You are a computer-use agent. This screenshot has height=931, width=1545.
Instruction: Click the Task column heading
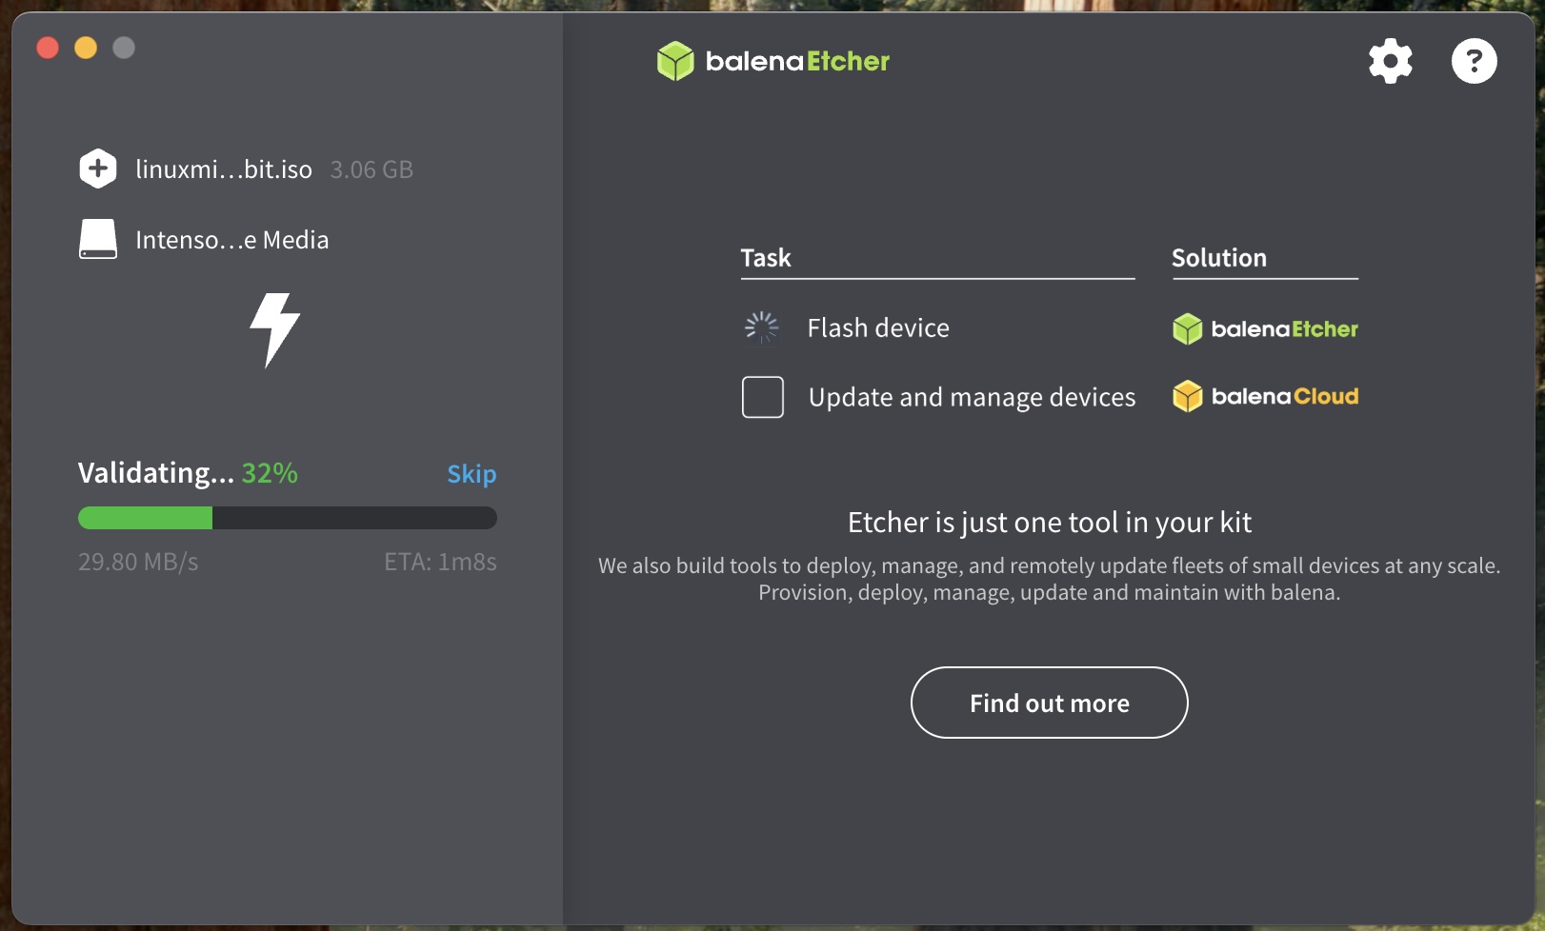[766, 258]
